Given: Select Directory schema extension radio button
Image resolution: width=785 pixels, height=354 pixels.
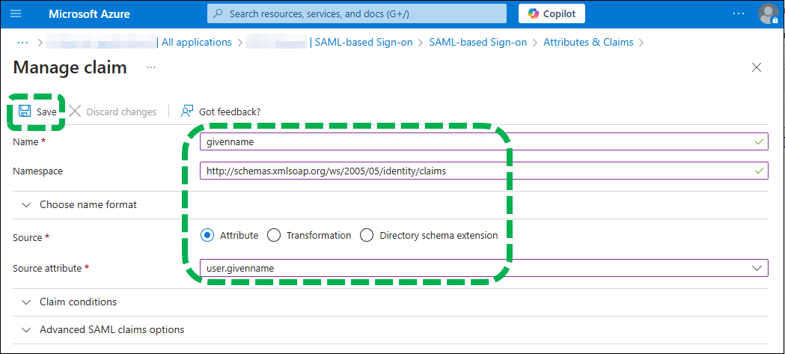Looking at the screenshot, I should 367,235.
